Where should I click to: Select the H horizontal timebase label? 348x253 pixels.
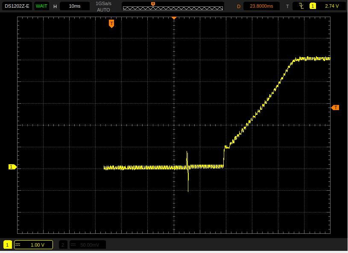coord(55,6)
